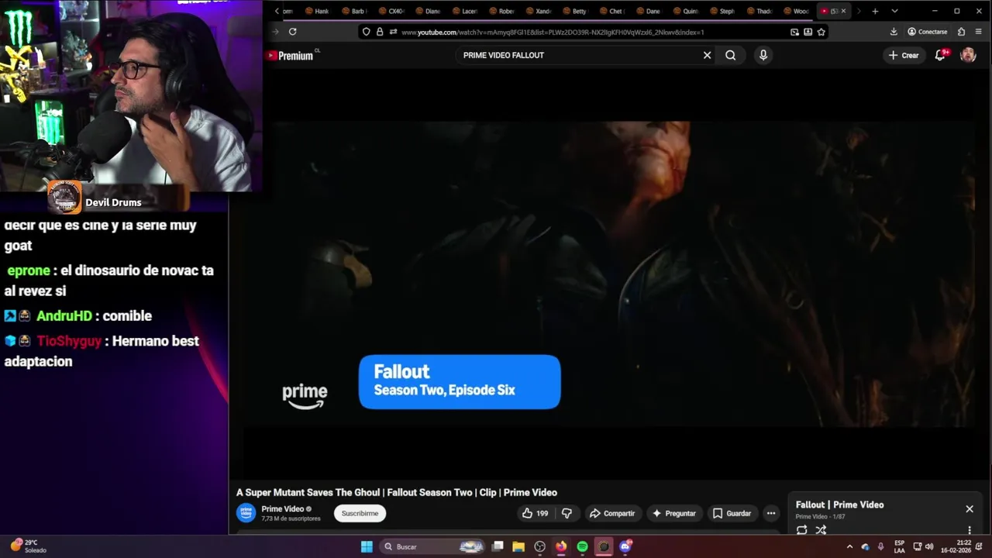Open the Prime Video channel avatar

[x=246, y=513]
